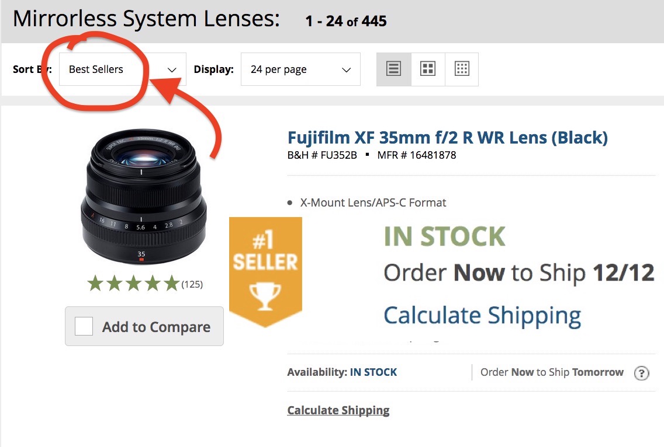
Task: Open Fujifilm XF 35mm f/2 lens title link
Action: (448, 138)
